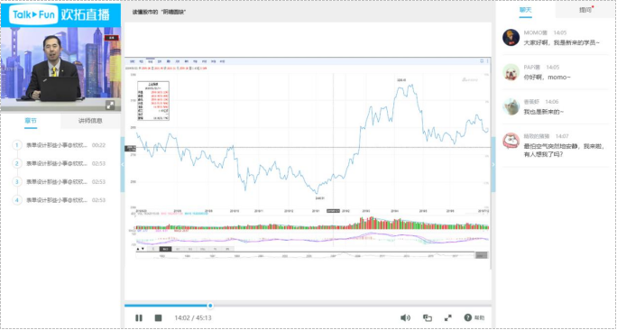Swap video and slide windows icon
The width and height of the screenshot is (617, 330).
click(x=428, y=317)
